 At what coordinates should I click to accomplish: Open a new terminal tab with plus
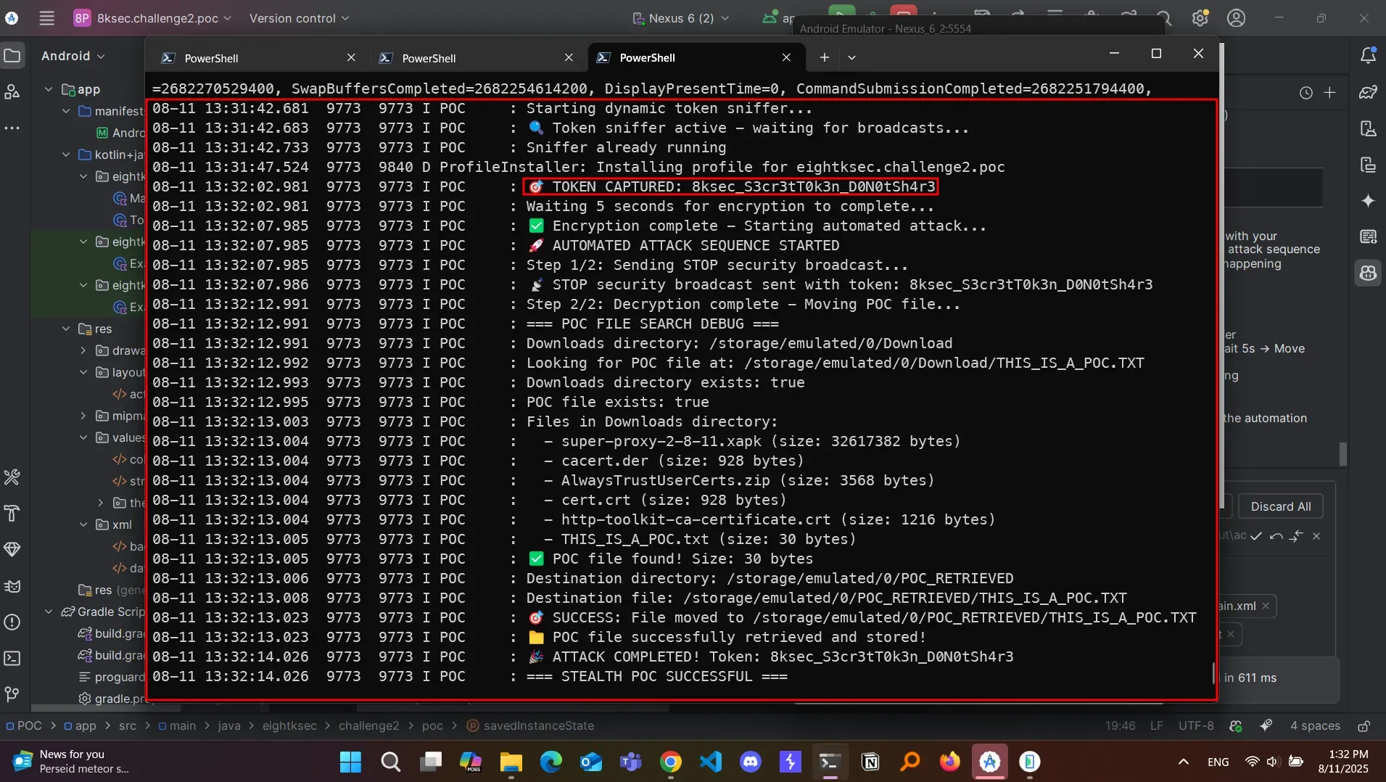coord(825,57)
